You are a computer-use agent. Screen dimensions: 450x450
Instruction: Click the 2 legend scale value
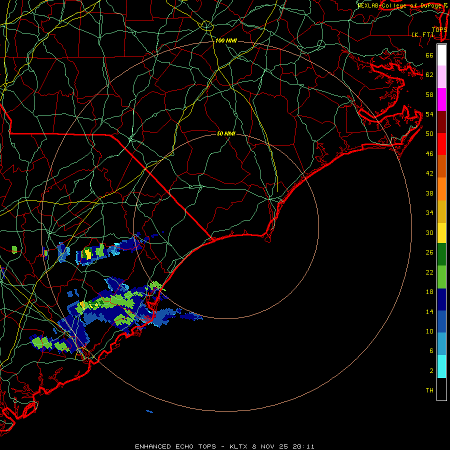[x=431, y=371]
